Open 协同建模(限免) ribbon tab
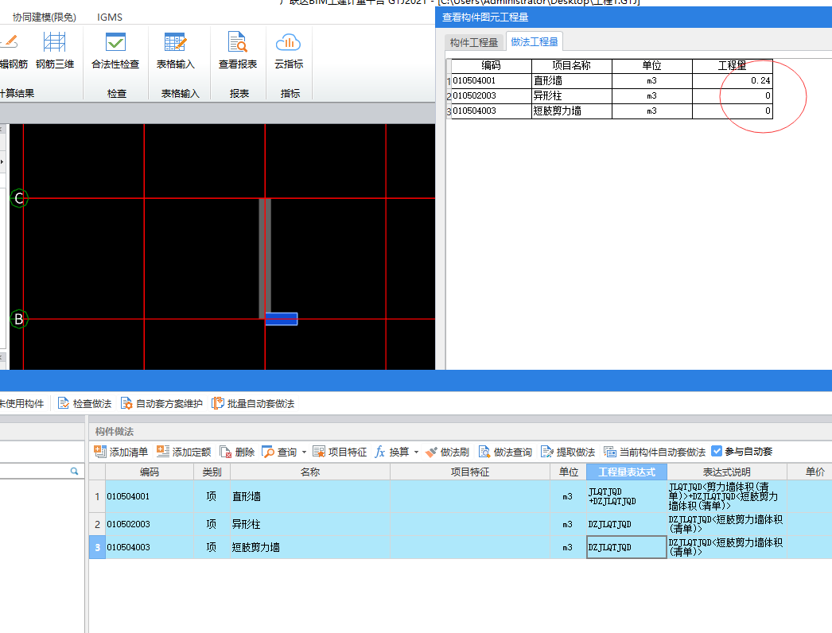This screenshot has height=633, width=832. pos(45,17)
